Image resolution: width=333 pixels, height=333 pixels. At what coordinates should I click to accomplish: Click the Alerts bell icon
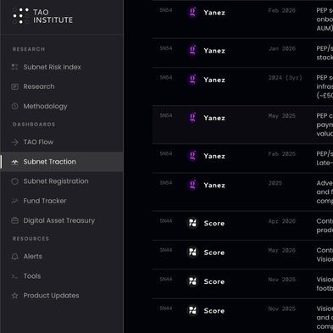tap(14, 257)
